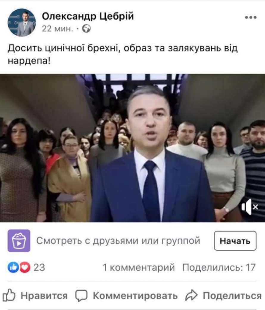Click the thumbs-up Нравится icon
This screenshot has height=310, width=265.
point(9,295)
